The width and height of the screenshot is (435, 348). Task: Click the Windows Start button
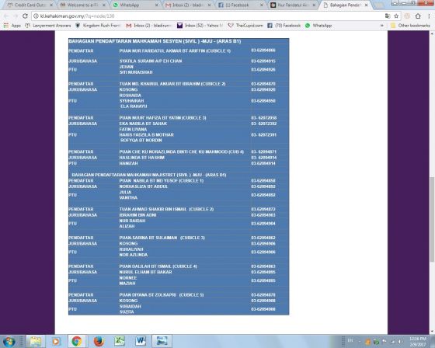pos(9,341)
